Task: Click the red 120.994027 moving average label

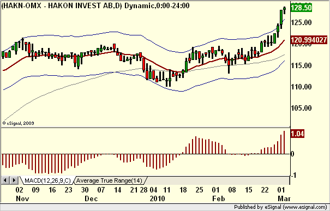Action: click(309, 40)
